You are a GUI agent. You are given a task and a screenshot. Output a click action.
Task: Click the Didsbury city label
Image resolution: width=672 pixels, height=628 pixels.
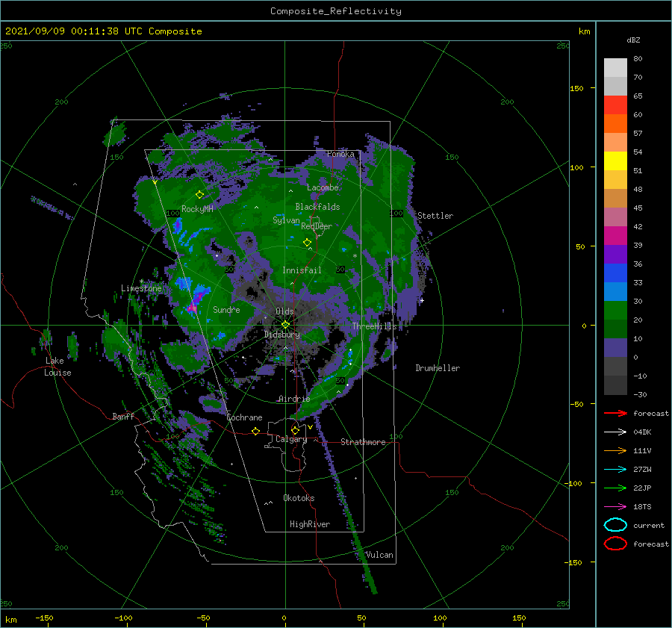coord(282,335)
